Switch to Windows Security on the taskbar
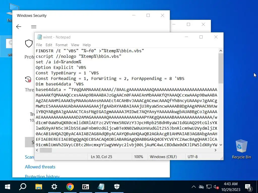The width and height of the screenshot is (258, 193). 117,187
